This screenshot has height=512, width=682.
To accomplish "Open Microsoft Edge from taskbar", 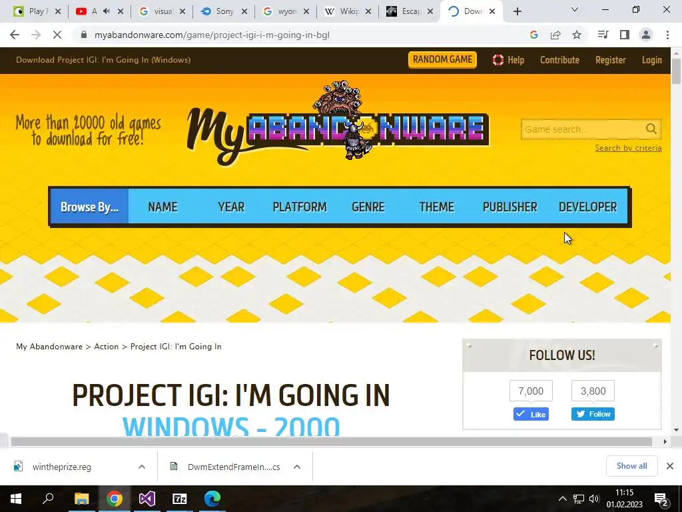I will [212, 499].
